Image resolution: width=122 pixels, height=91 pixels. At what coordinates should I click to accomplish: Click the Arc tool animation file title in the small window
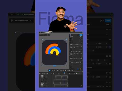coord(44,35)
